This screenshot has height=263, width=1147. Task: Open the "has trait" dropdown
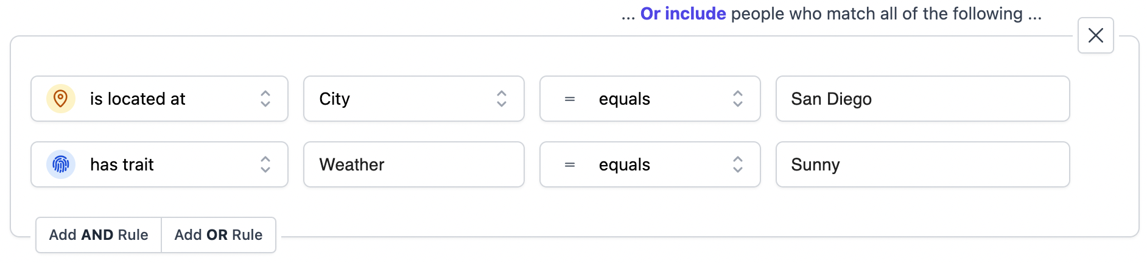[x=159, y=164]
